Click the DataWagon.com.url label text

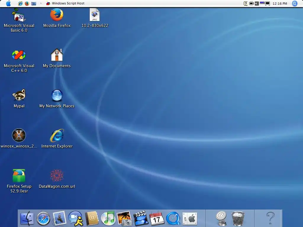click(57, 186)
